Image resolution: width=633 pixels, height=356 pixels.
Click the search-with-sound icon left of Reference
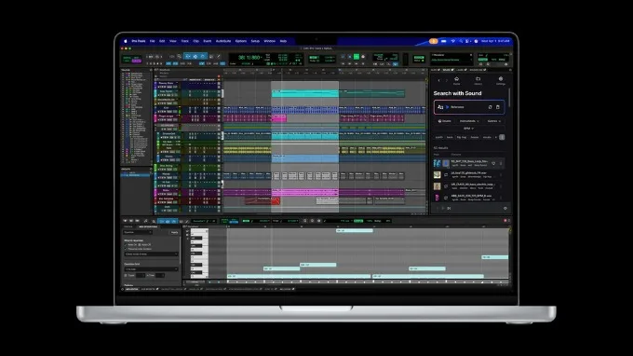[x=440, y=107]
